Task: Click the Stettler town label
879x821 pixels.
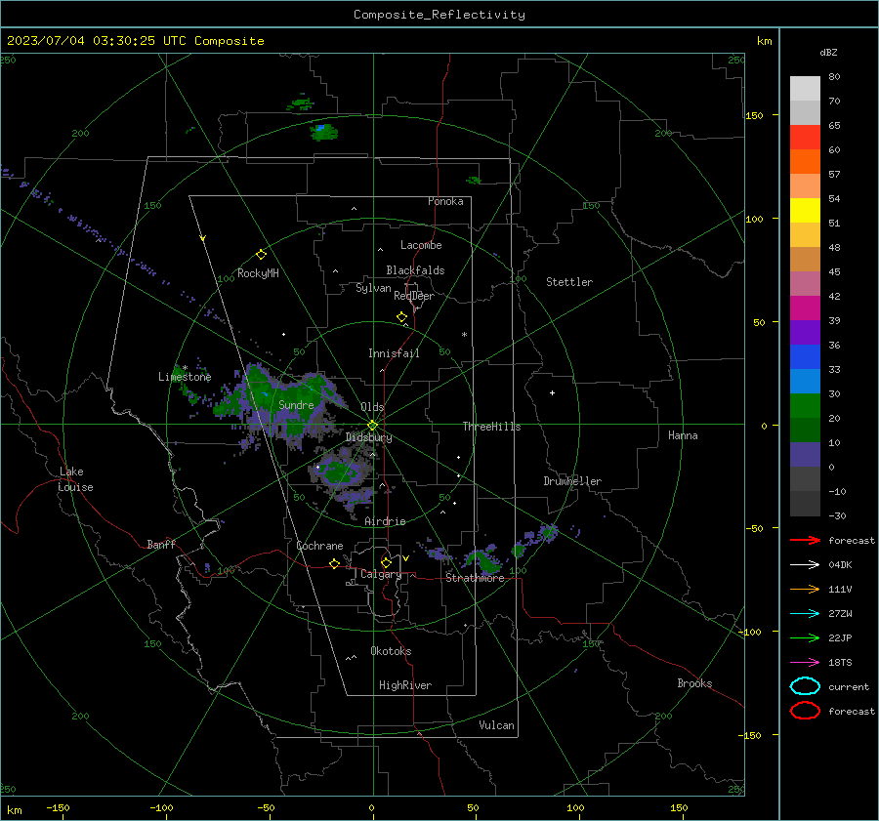Action: pos(569,282)
